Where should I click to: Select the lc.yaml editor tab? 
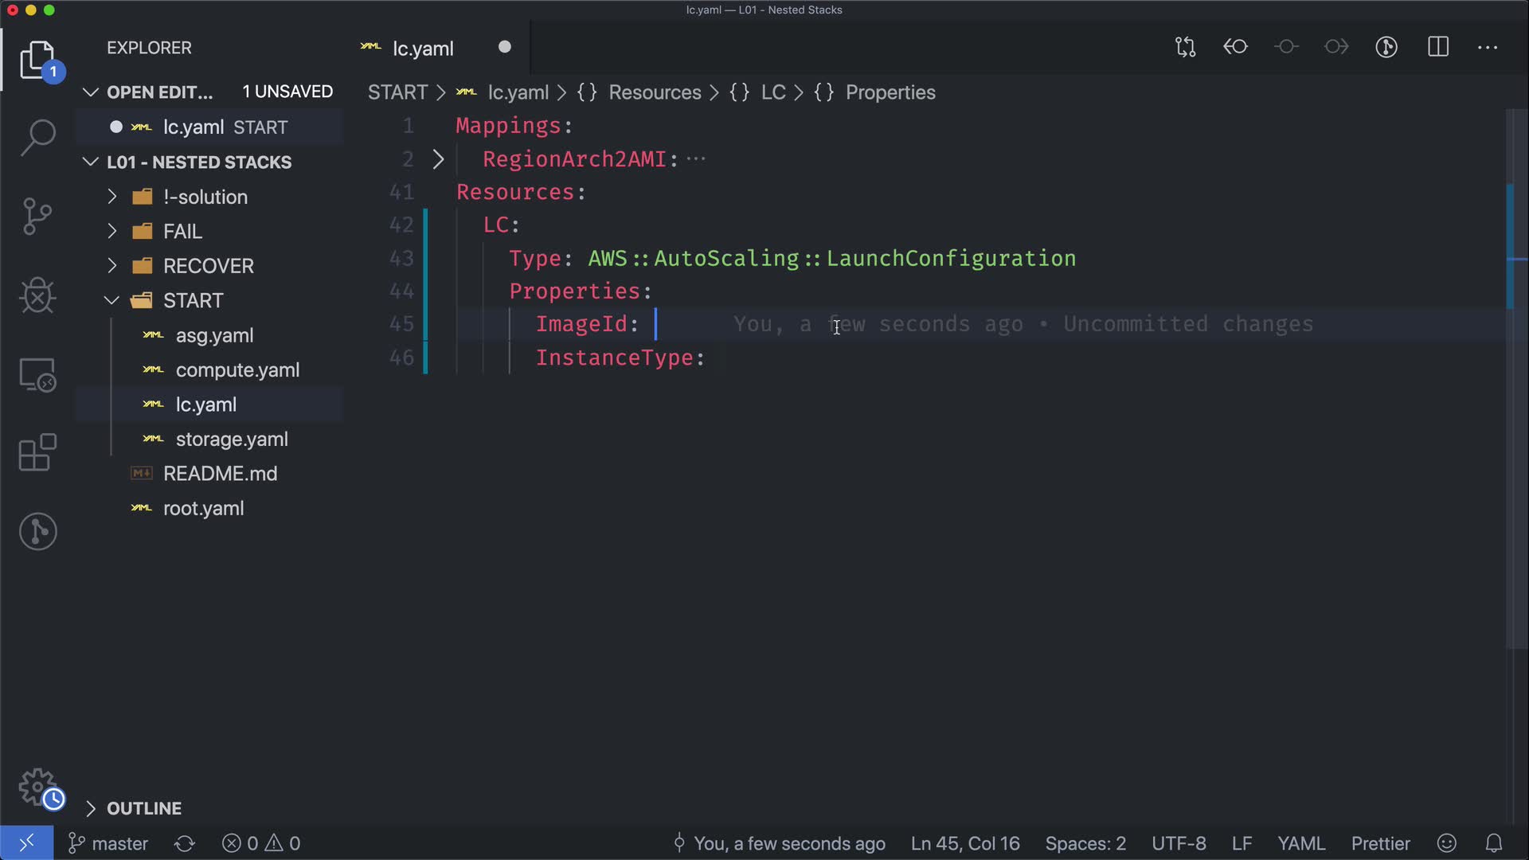(x=423, y=49)
